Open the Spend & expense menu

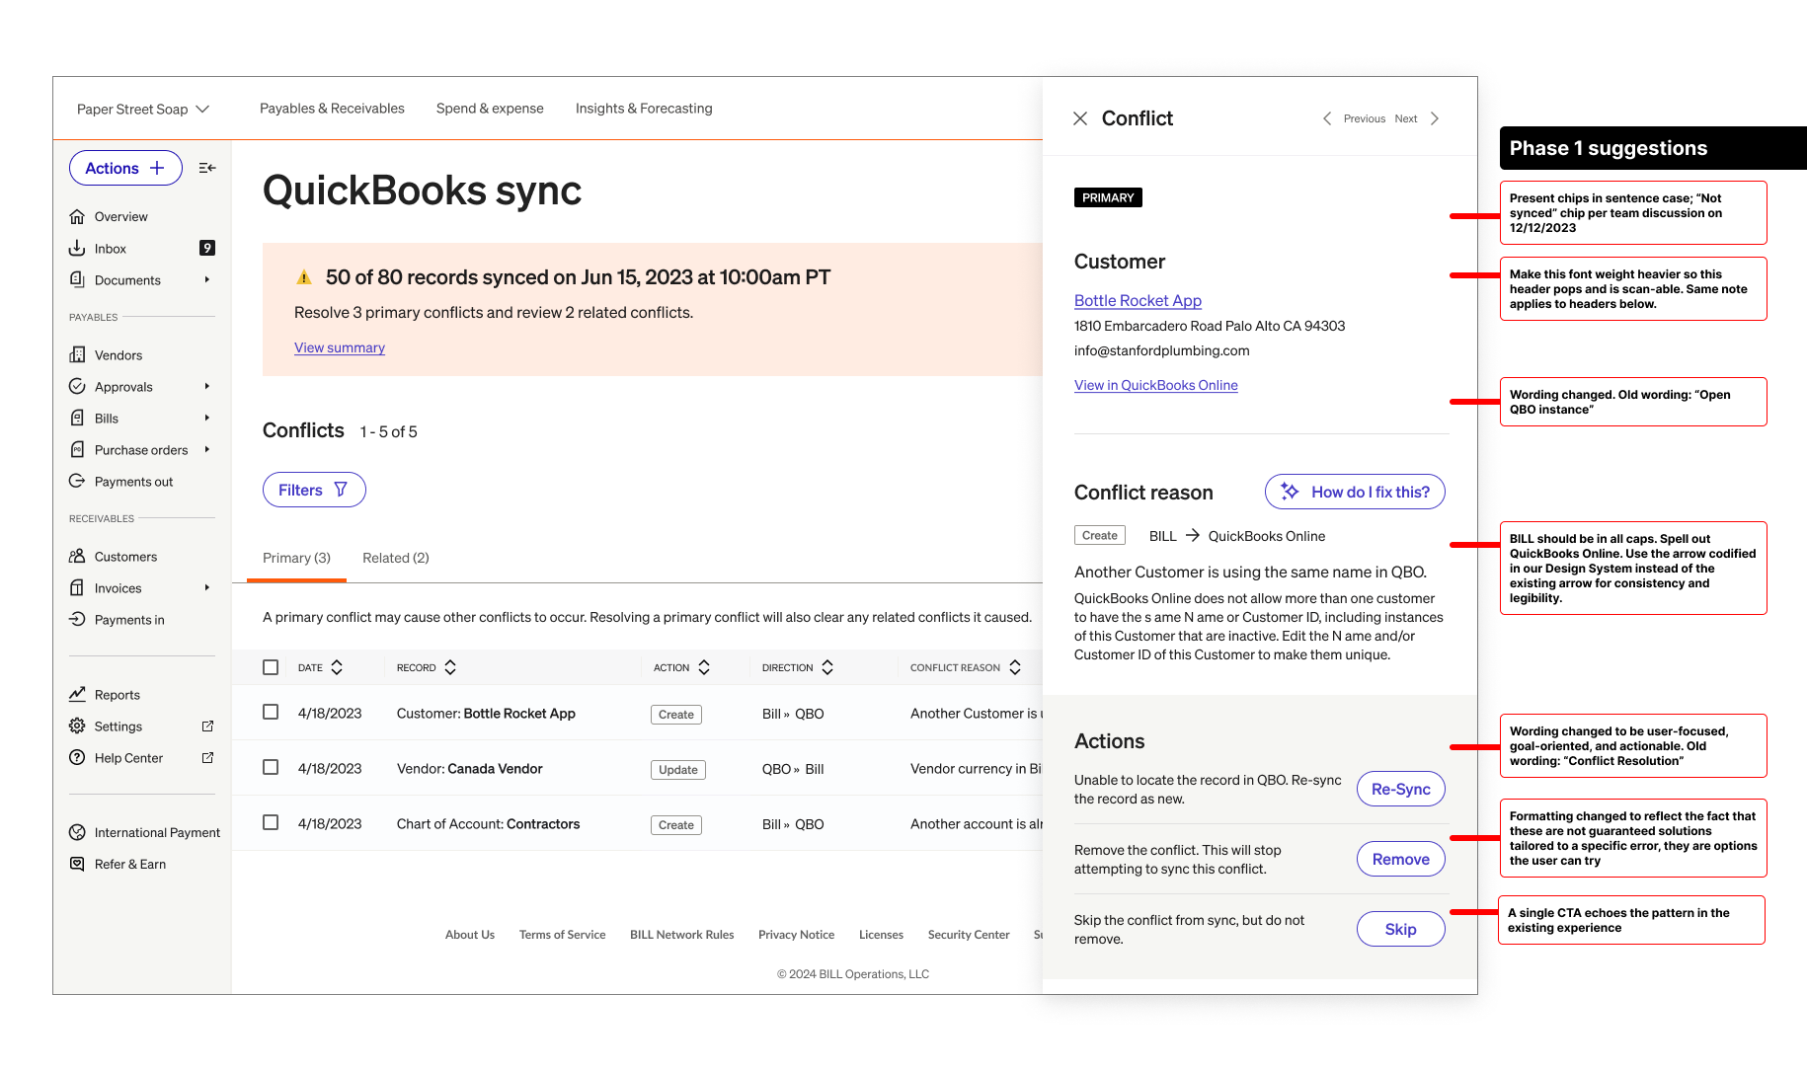(490, 109)
